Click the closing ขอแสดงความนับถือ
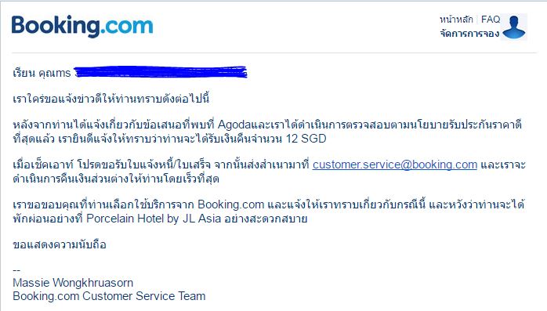 tap(60, 244)
